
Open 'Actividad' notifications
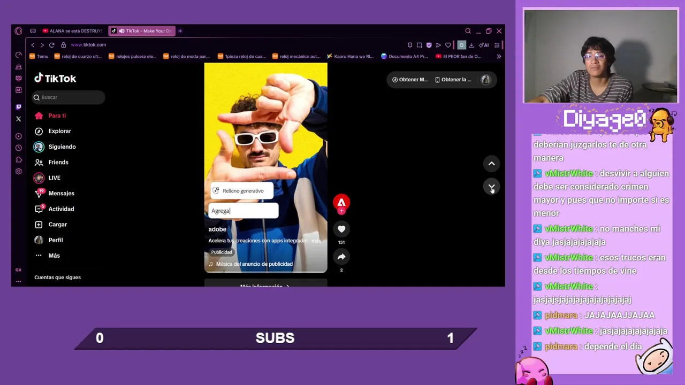tap(54, 209)
